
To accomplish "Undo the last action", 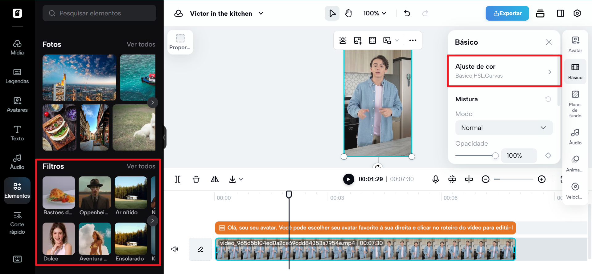I will 407,13.
